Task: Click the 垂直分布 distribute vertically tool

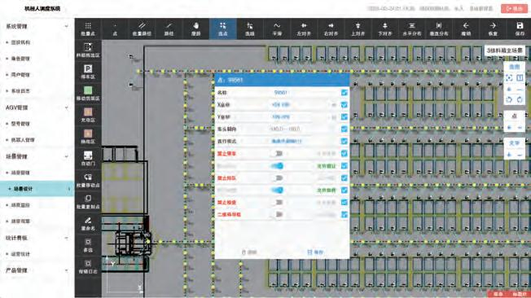Action: (439, 29)
